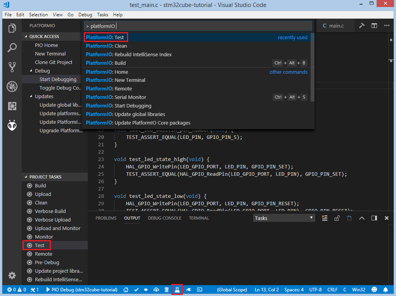396x296 pixels.
Task: Change line endings via CRLF
Action: coord(332,290)
